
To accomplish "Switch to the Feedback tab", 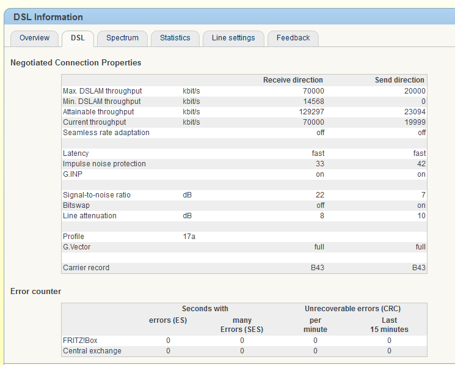I will (x=293, y=38).
